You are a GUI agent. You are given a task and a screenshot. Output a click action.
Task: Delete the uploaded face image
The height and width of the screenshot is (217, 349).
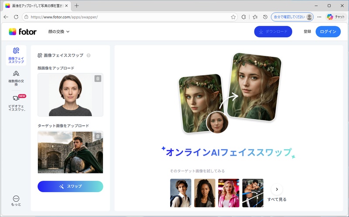tap(98, 79)
